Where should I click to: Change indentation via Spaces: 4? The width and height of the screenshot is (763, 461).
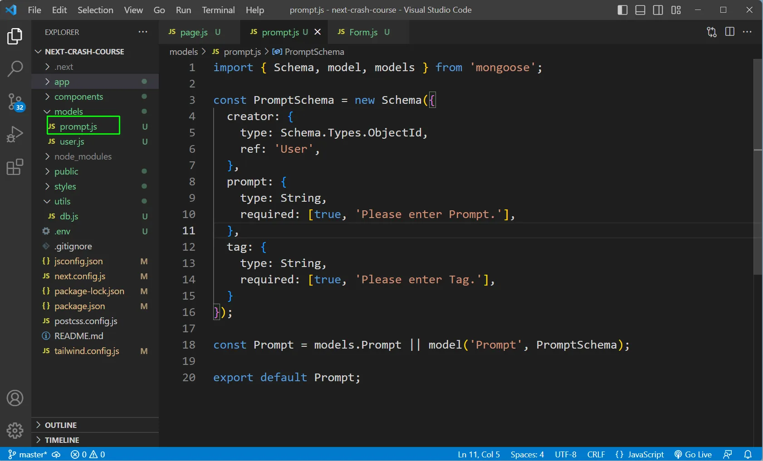(x=527, y=454)
